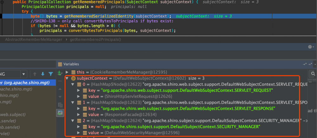Select the selected frame row (org.apache.shiro.mgt)
The height and width of the screenshot is (138, 317).
tap(28, 83)
